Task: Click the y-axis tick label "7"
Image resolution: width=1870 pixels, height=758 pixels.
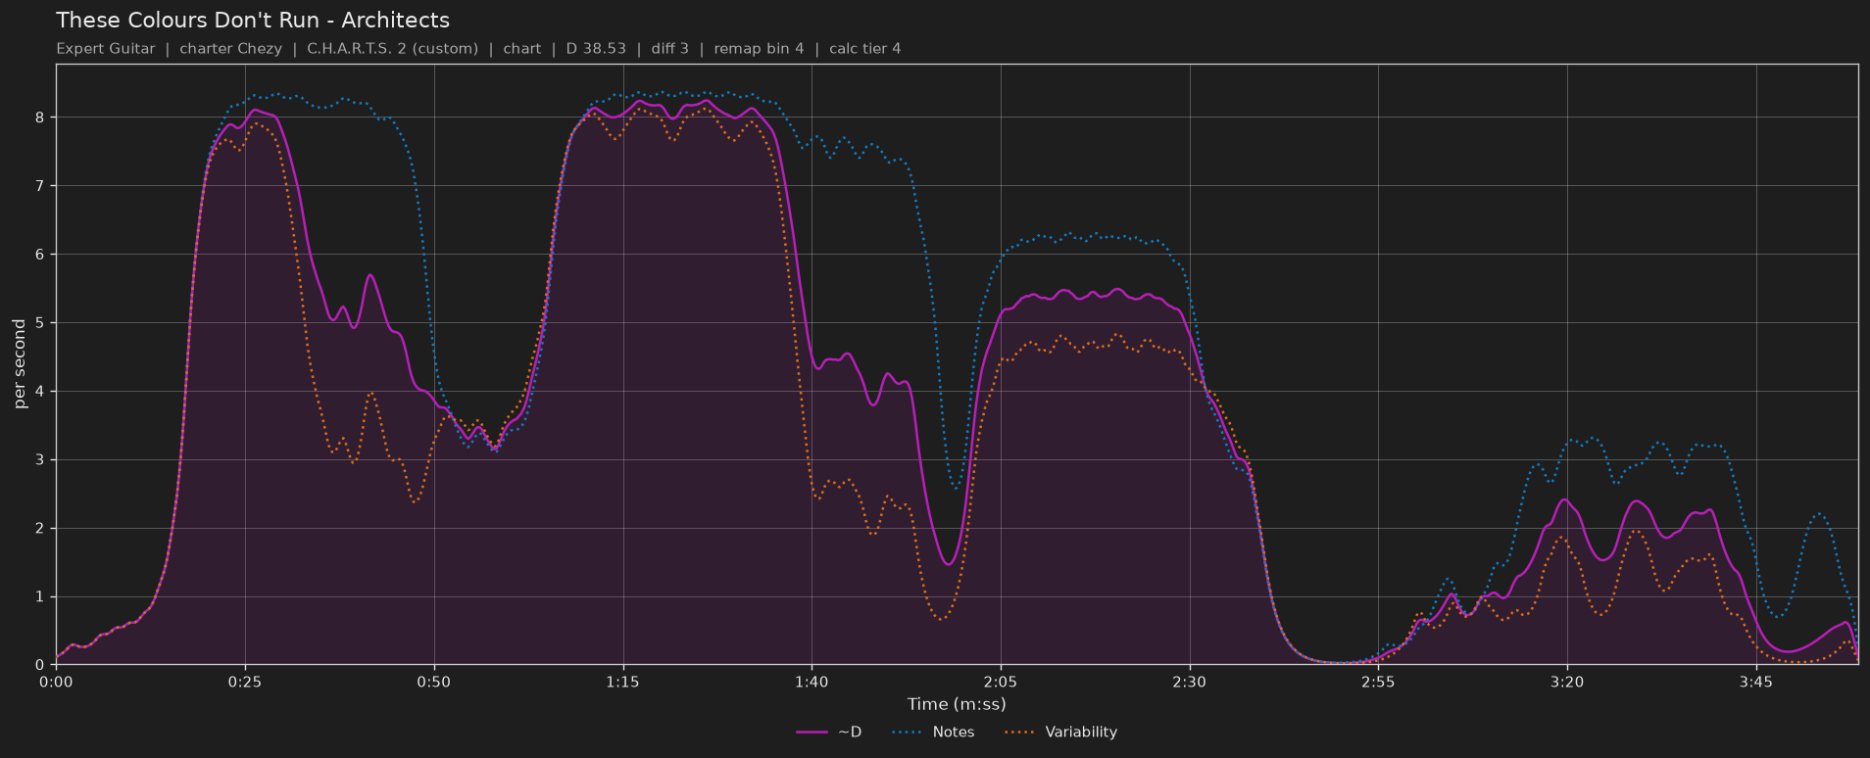Action: pyautogui.click(x=40, y=186)
